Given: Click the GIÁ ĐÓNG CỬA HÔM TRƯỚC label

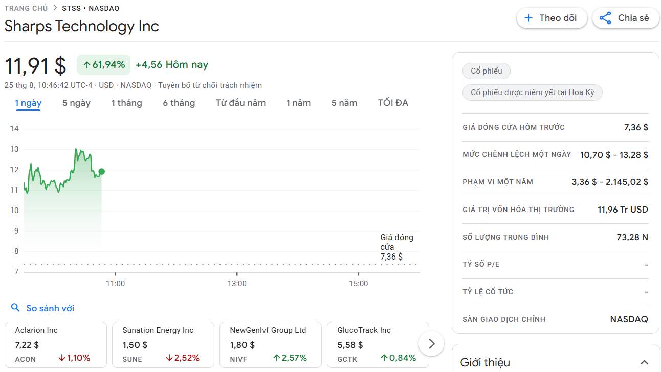Looking at the screenshot, I should 514,127.
